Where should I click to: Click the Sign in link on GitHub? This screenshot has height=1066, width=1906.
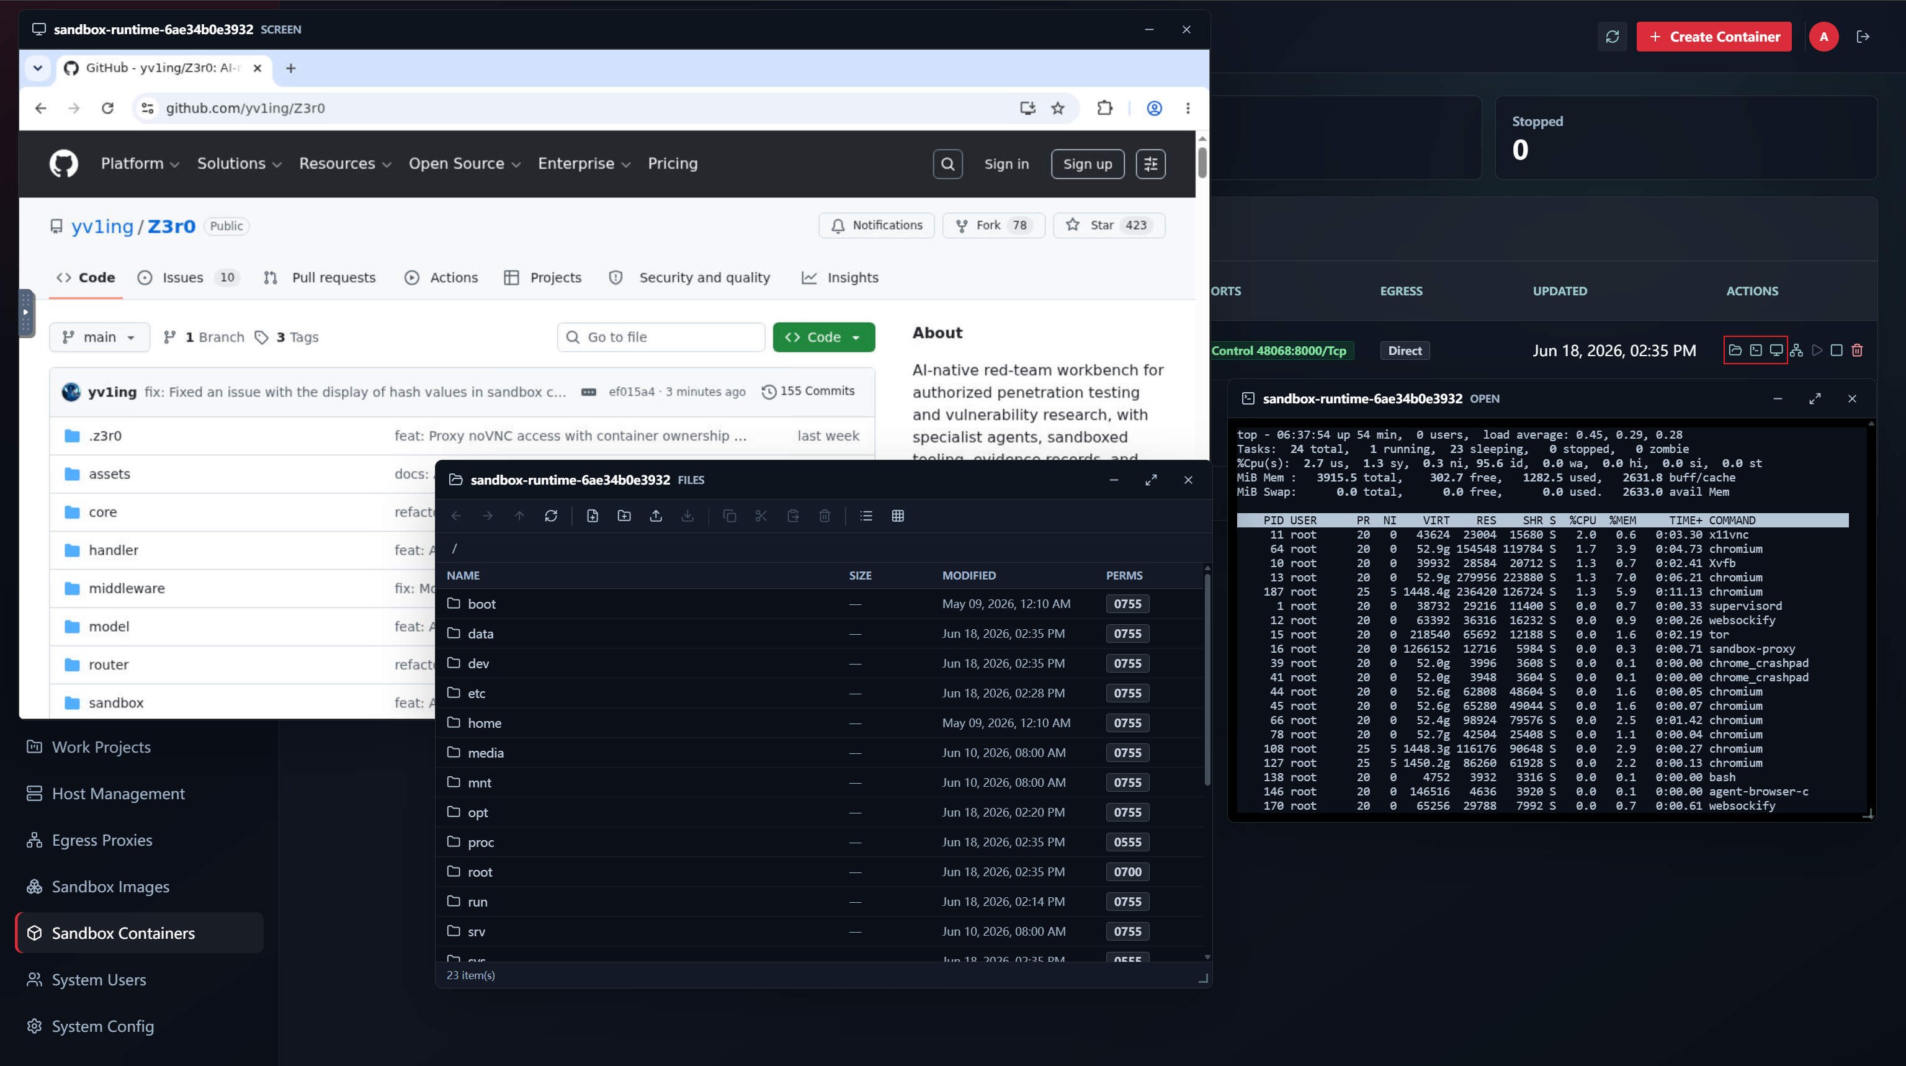[x=1006, y=164]
